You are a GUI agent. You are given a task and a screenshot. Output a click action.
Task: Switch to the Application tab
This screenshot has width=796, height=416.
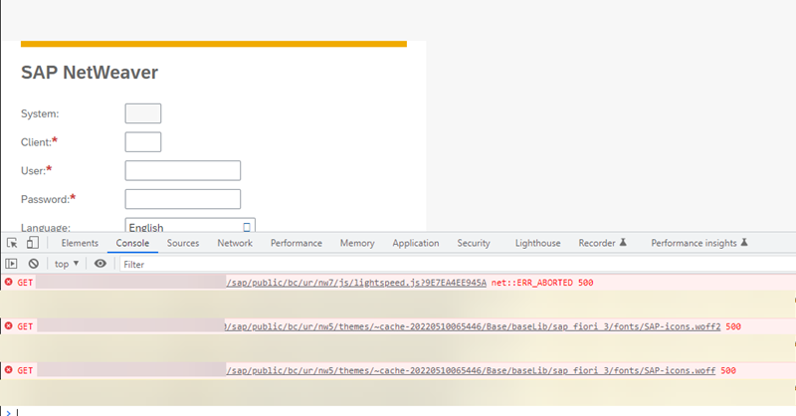(x=415, y=243)
